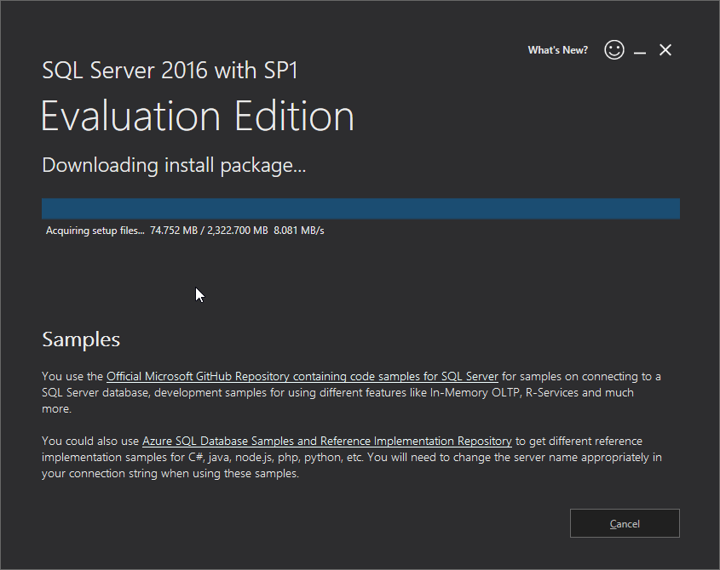Close the SQL Server installer window
Screen dimensions: 720x570
point(665,50)
